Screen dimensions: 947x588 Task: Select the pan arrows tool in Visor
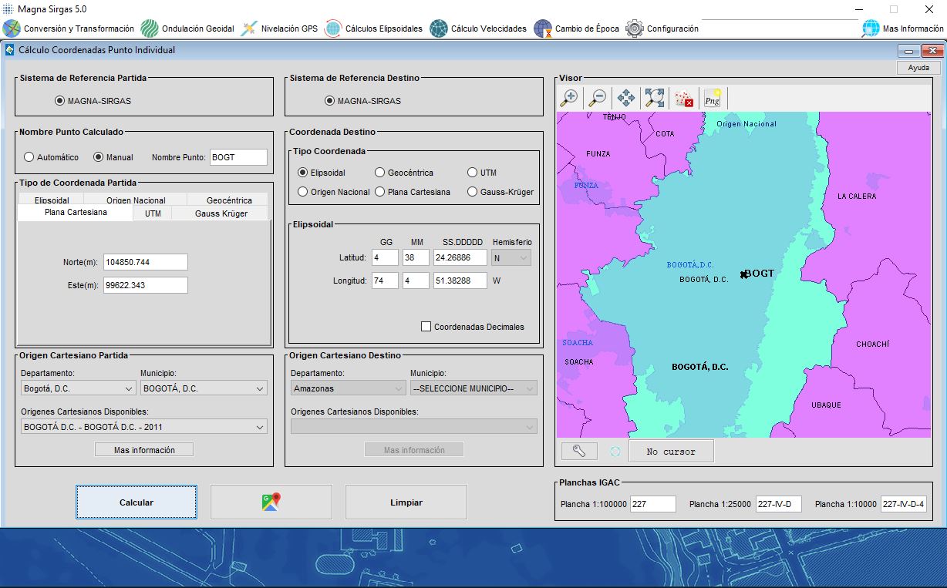tap(625, 98)
